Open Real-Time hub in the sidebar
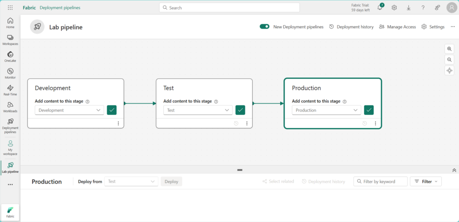This screenshot has width=459, height=222. click(x=10, y=90)
